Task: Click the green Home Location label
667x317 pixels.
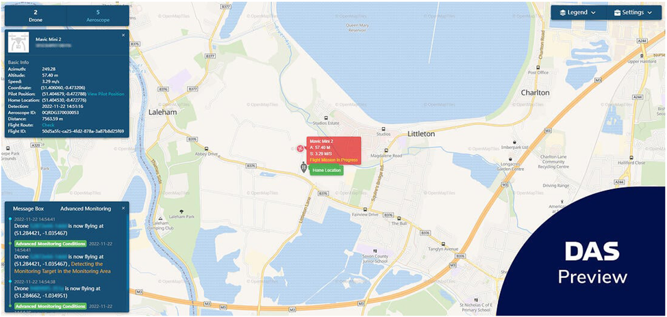Action: pos(326,170)
